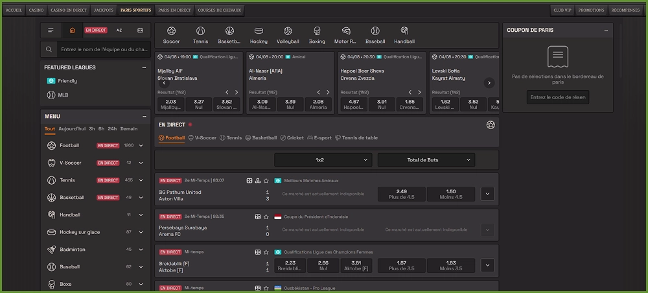Click the orange home icon
Viewport: 648px width, 293px height.
(x=73, y=30)
